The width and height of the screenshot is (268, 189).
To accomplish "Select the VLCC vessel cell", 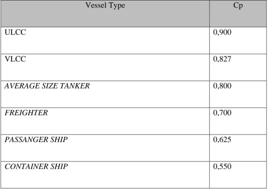I will pyautogui.click(x=105, y=67).
